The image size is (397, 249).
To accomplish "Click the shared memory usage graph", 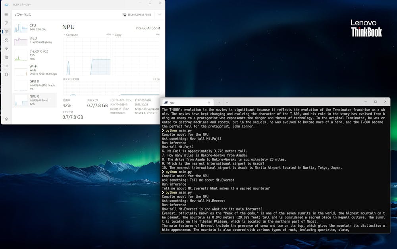I will tap(112, 88).
